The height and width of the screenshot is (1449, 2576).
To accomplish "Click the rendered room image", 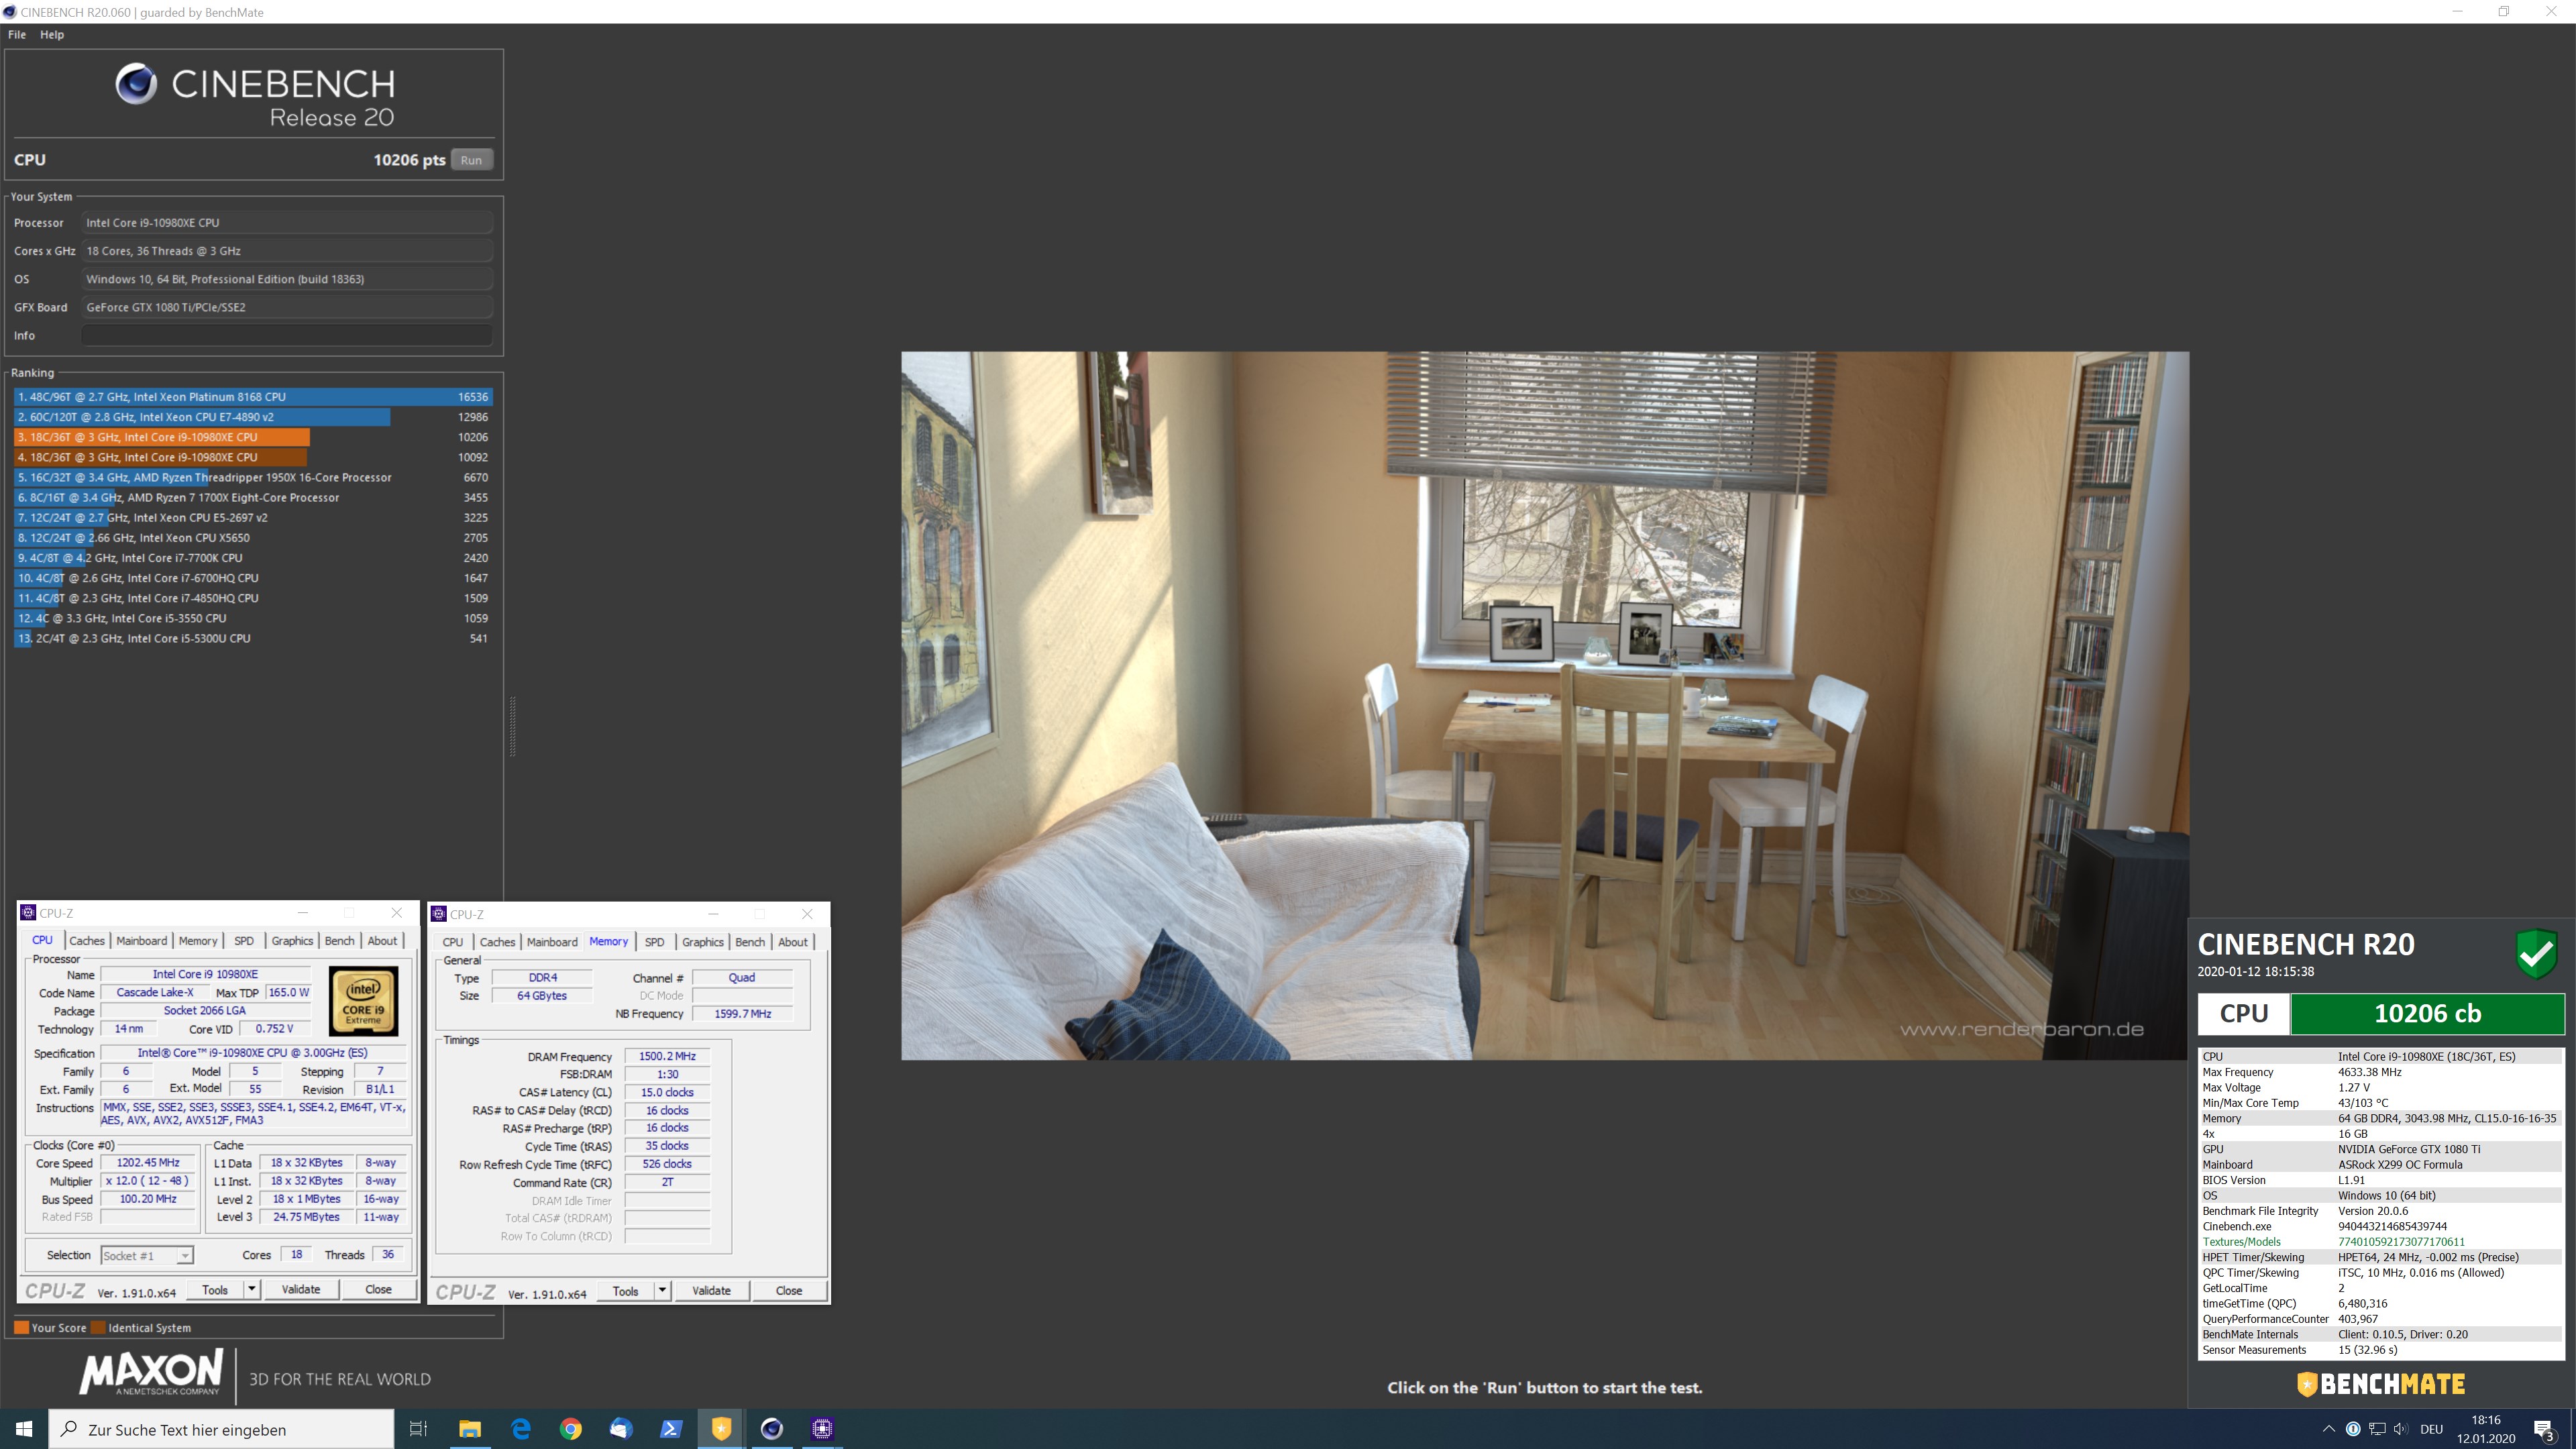I will [1545, 705].
